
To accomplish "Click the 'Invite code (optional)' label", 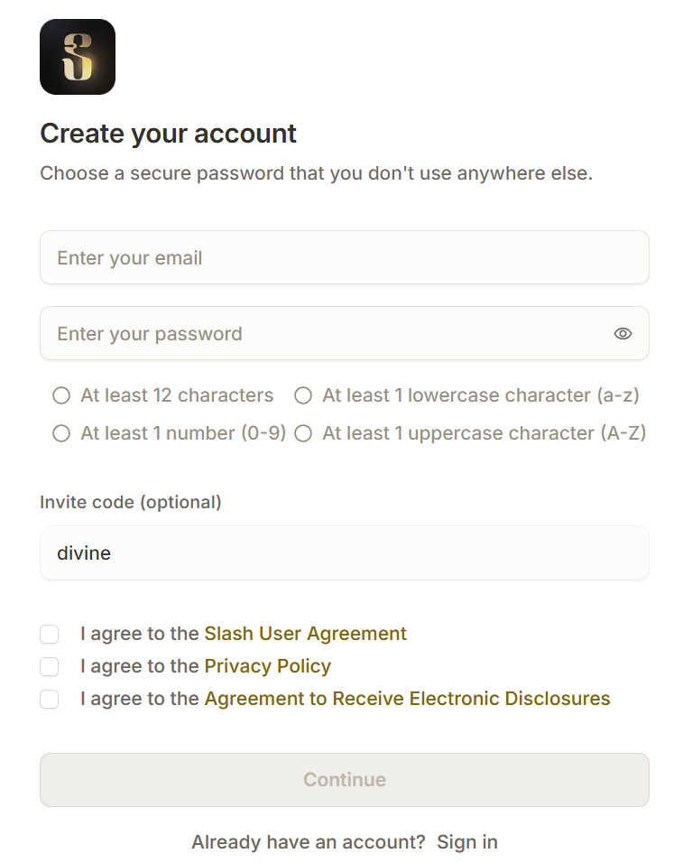I will 130,502.
